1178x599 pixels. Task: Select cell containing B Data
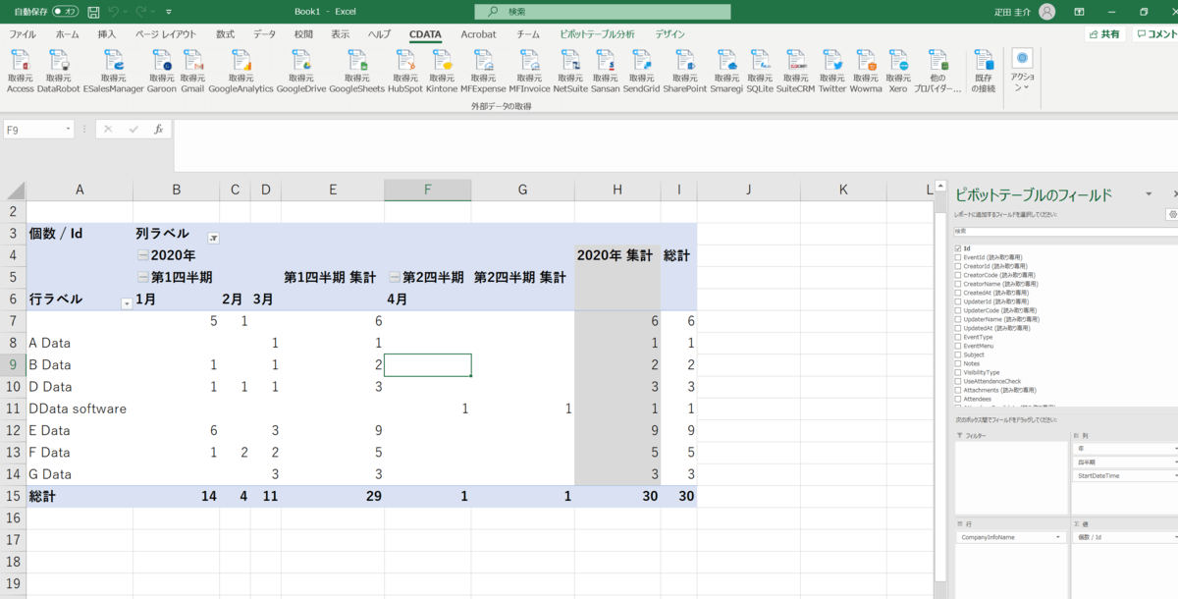pyautogui.click(x=80, y=364)
